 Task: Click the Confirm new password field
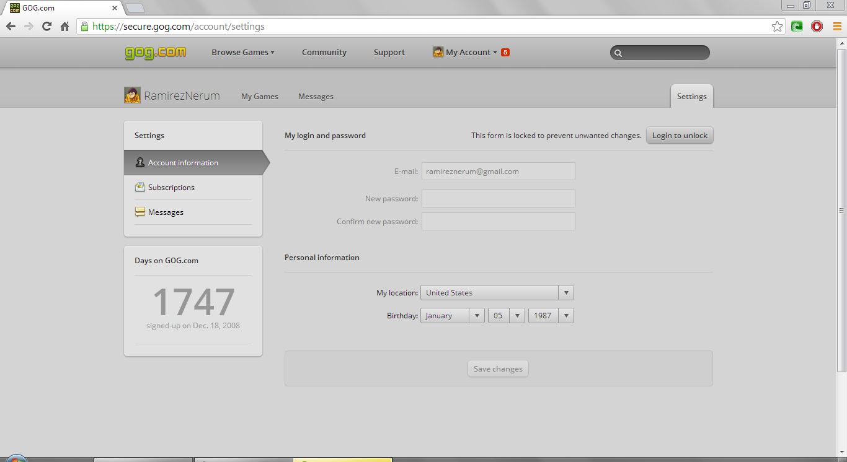click(x=499, y=221)
